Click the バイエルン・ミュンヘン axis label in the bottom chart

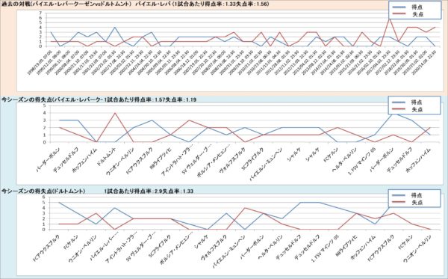click(229, 251)
